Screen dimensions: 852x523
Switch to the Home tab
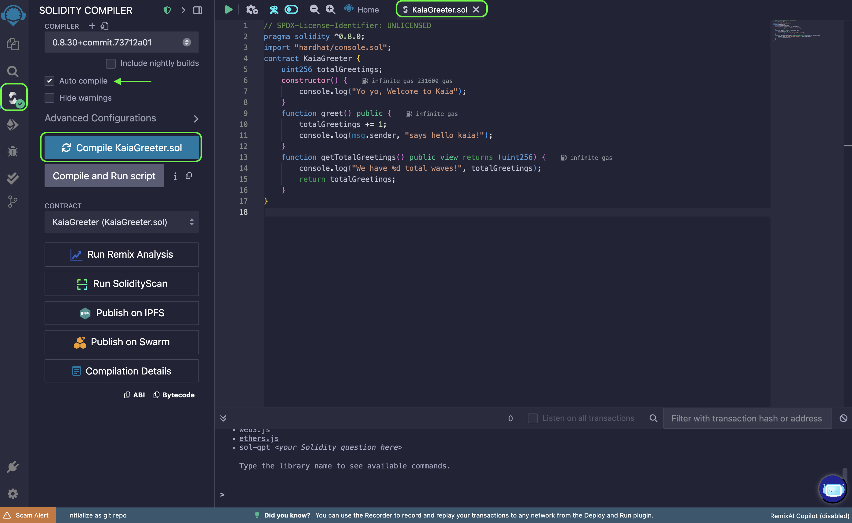click(x=361, y=10)
